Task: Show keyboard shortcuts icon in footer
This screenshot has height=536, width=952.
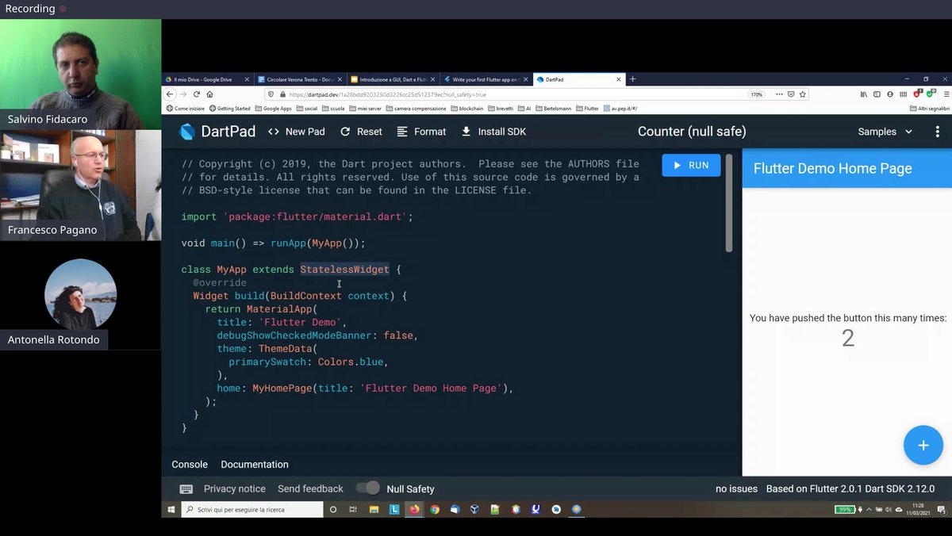Action: (x=186, y=488)
